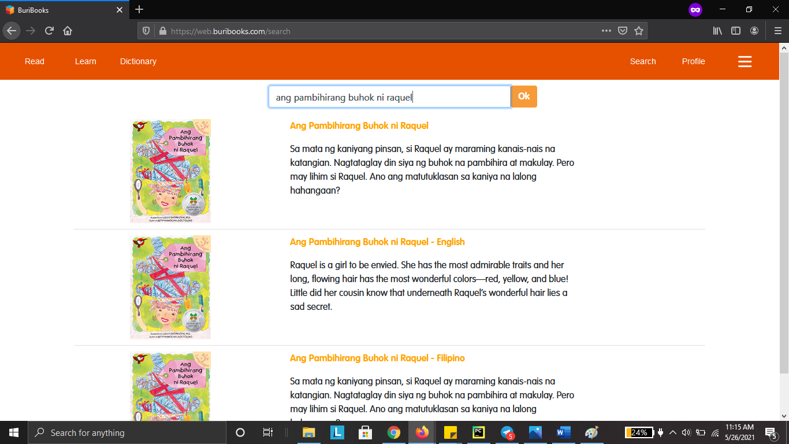Open the Firefox home page

(x=68, y=31)
